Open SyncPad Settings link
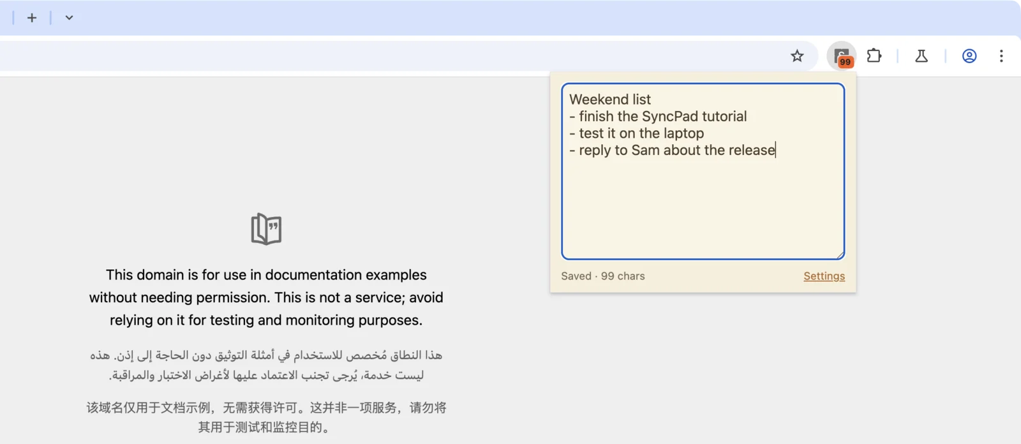Viewport: 1021px width, 444px height. 824,276
